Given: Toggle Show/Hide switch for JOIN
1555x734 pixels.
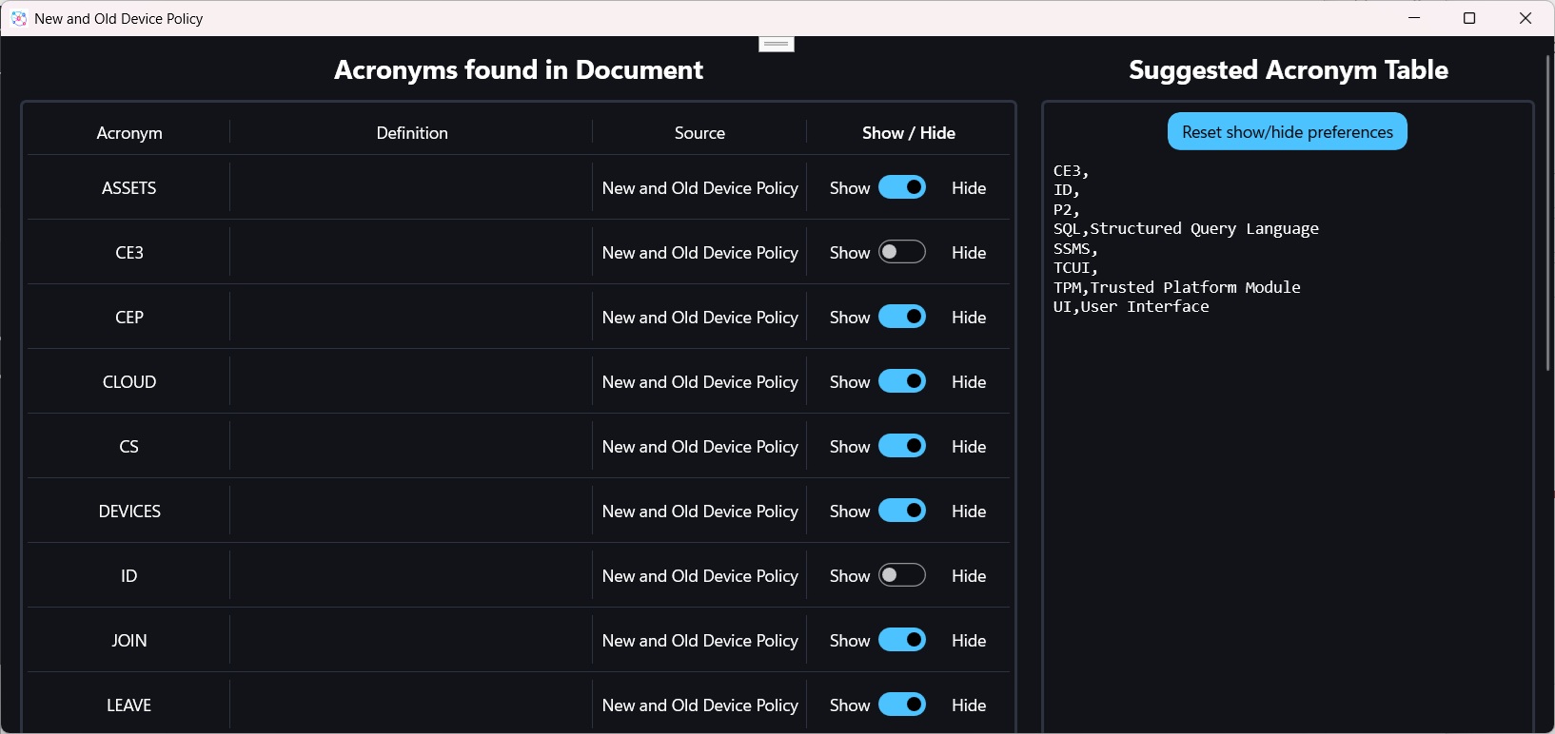Looking at the screenshot, I should (902, 640).
